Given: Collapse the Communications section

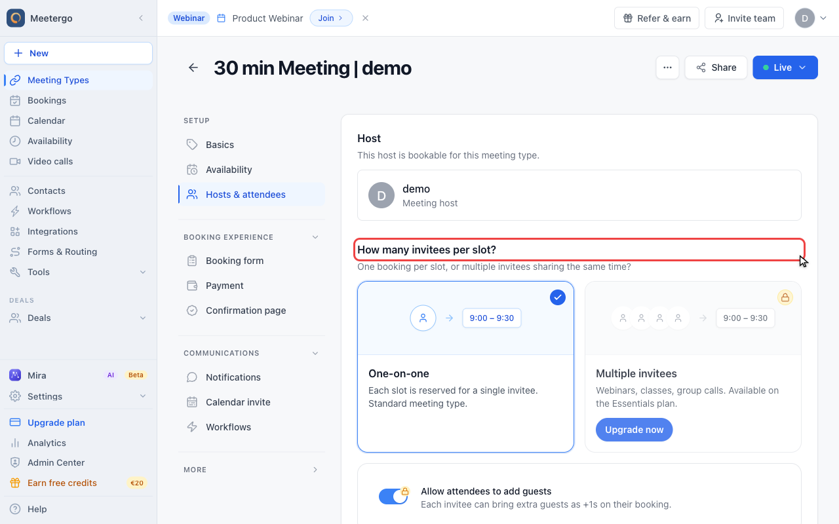Looking at the screenshot, I should coord(315,353).
